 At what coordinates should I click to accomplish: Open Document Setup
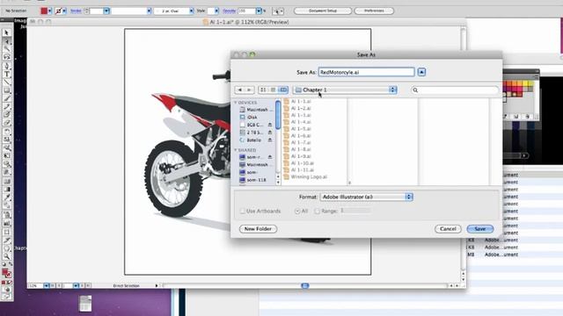click(x=323, y=11)
